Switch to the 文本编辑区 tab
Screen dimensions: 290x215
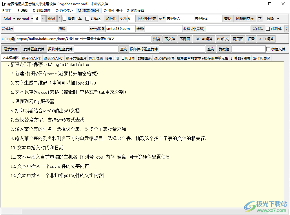tap(10, 58)
